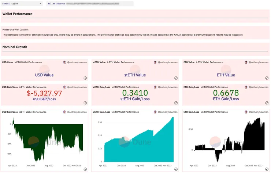271x173 pixels.
Task: Open the Symbol icETH dropdown
Action: click(x=22, y=3)
